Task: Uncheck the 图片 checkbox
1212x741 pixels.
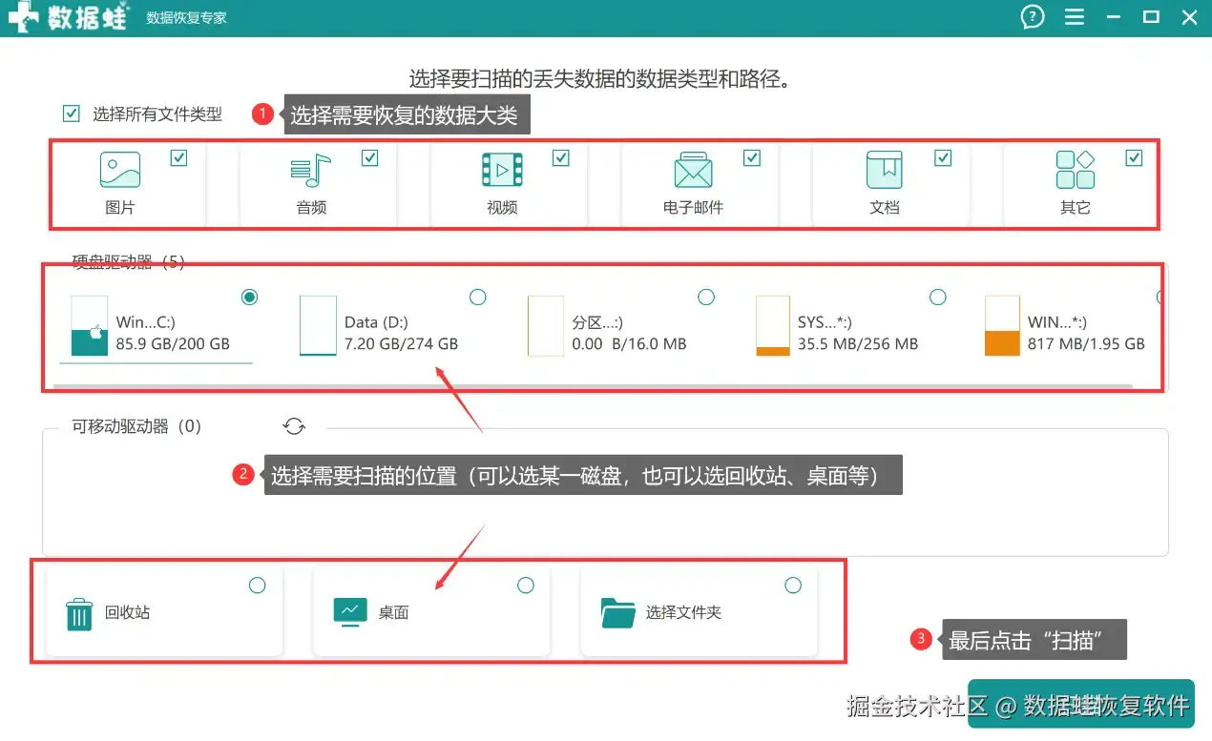Action: coord(178,158)
